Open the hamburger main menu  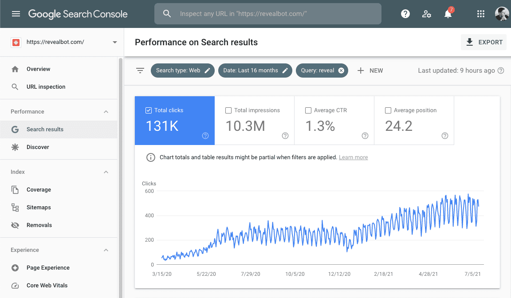pos(16,14)
